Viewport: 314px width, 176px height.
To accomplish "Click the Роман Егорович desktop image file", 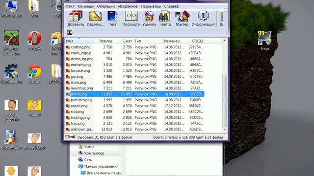I will point(11,110).
